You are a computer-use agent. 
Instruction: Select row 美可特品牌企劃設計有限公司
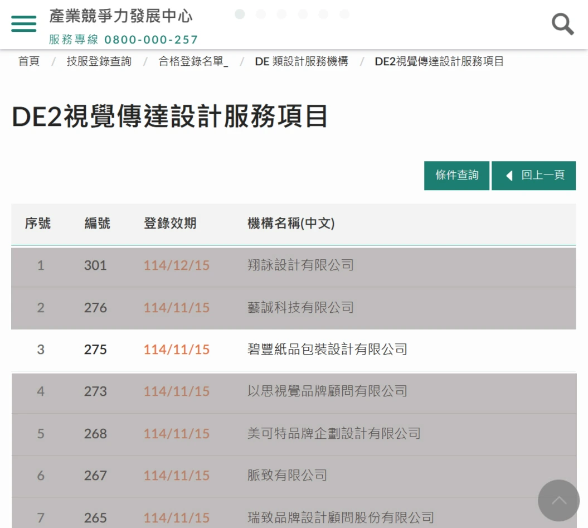coord(333,434)
